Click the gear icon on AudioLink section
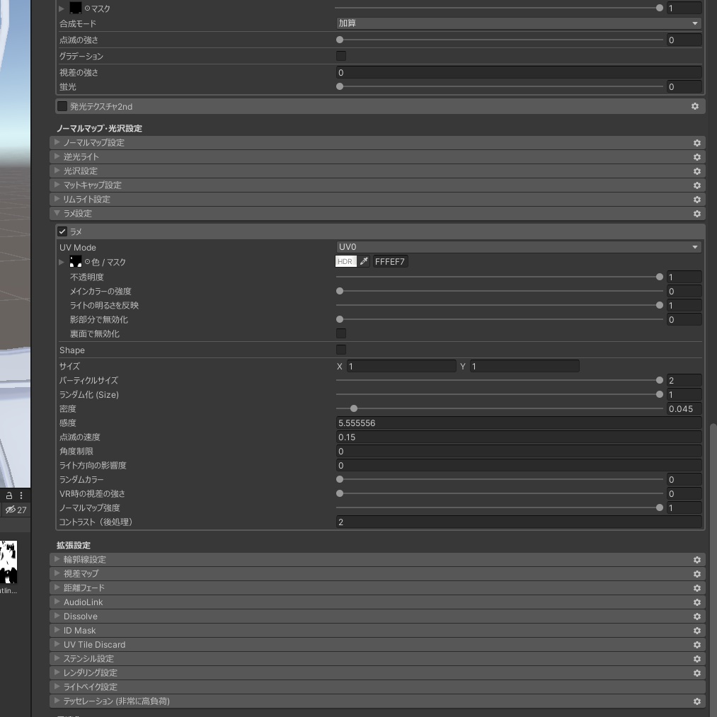Image resolution: width=717 pixels, height=717 pixels. click(696, 602)
